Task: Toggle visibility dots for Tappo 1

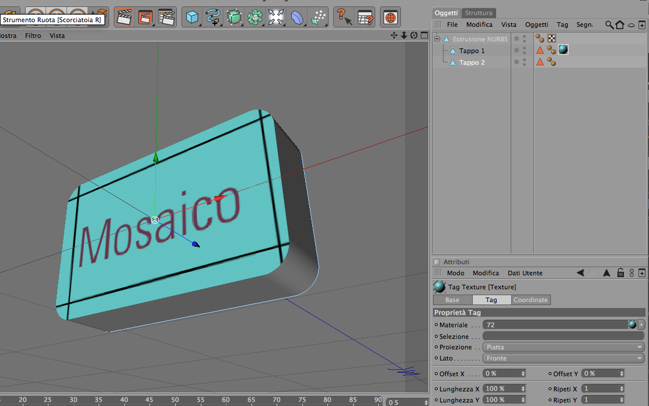Action: (x=525, y=50)
